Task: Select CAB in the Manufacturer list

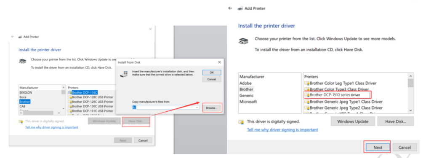Action: tap(22, 106)
